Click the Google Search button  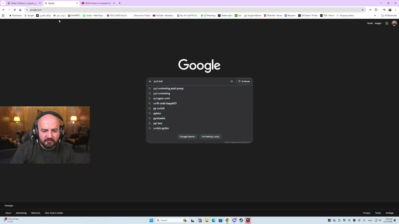(187, 137)
